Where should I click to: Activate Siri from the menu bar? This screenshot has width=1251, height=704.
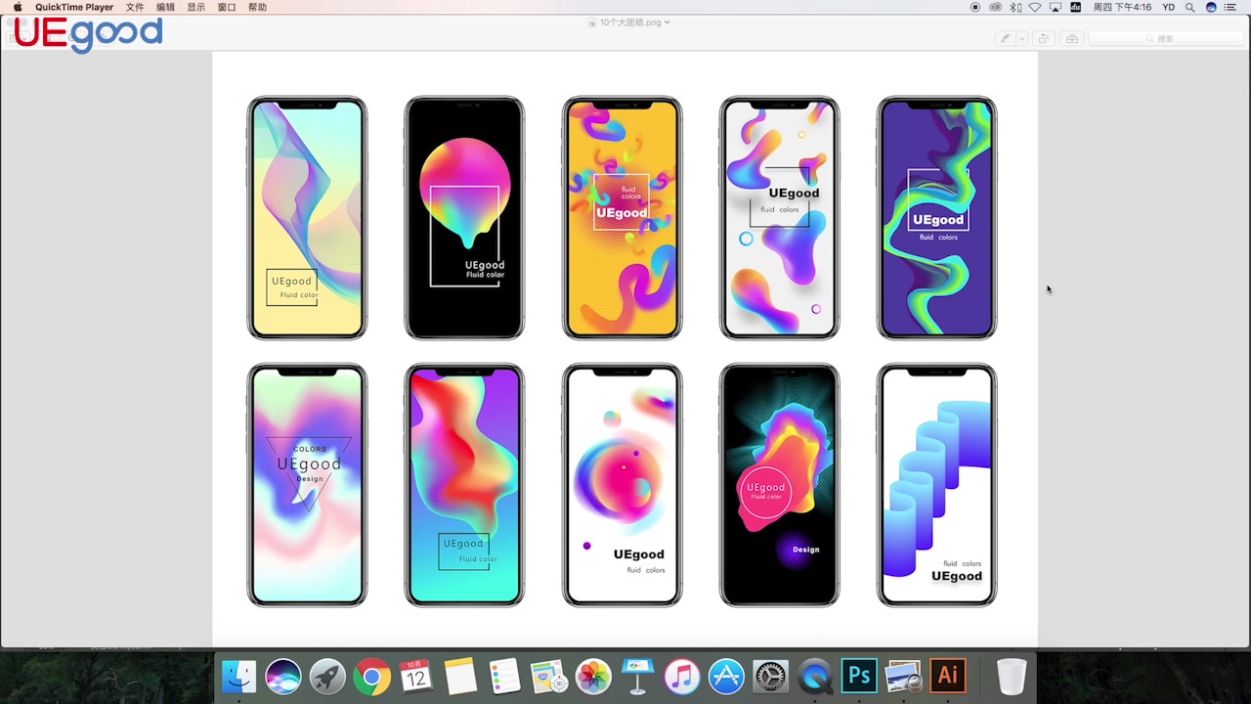coord(1211,8)
